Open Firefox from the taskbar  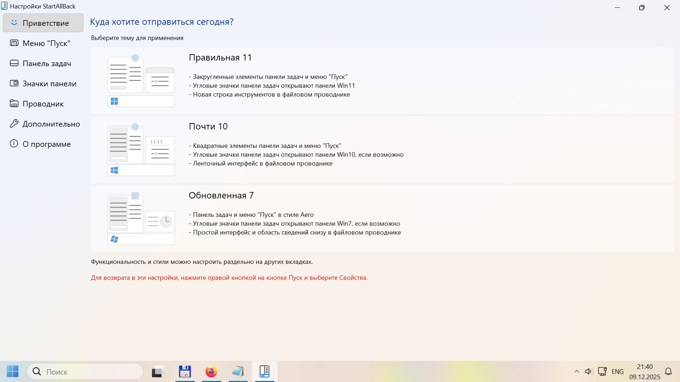211,372
